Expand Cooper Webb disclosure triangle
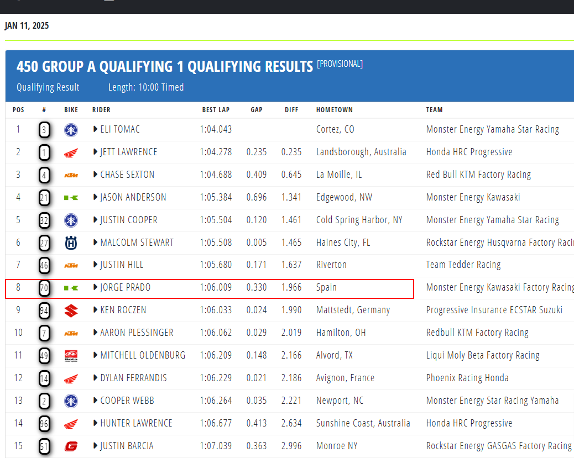Screen dimensions: 574x458 point(96,401)
